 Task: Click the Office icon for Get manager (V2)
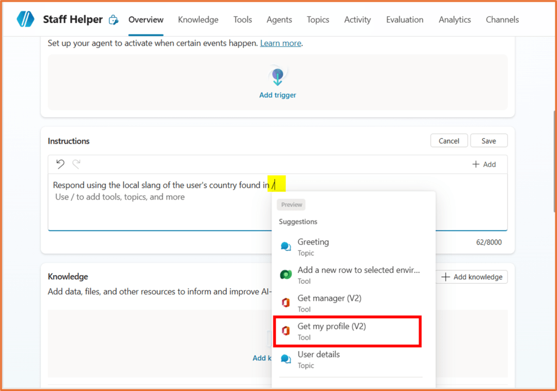point(287,302)
